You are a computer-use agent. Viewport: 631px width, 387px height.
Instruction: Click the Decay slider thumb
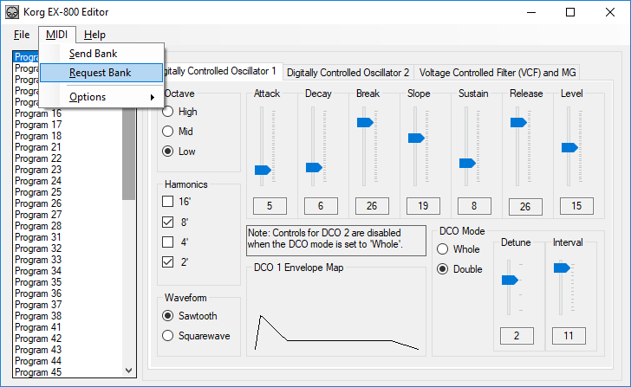314,167
